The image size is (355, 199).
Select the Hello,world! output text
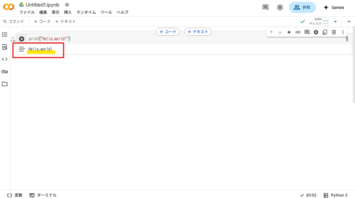coord(40,49)
